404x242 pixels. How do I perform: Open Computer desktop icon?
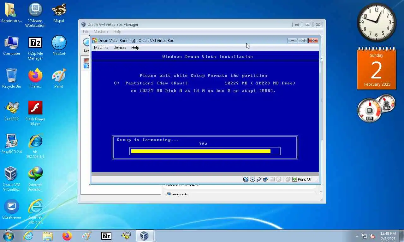pyautogui.click(x=12, y=46)
